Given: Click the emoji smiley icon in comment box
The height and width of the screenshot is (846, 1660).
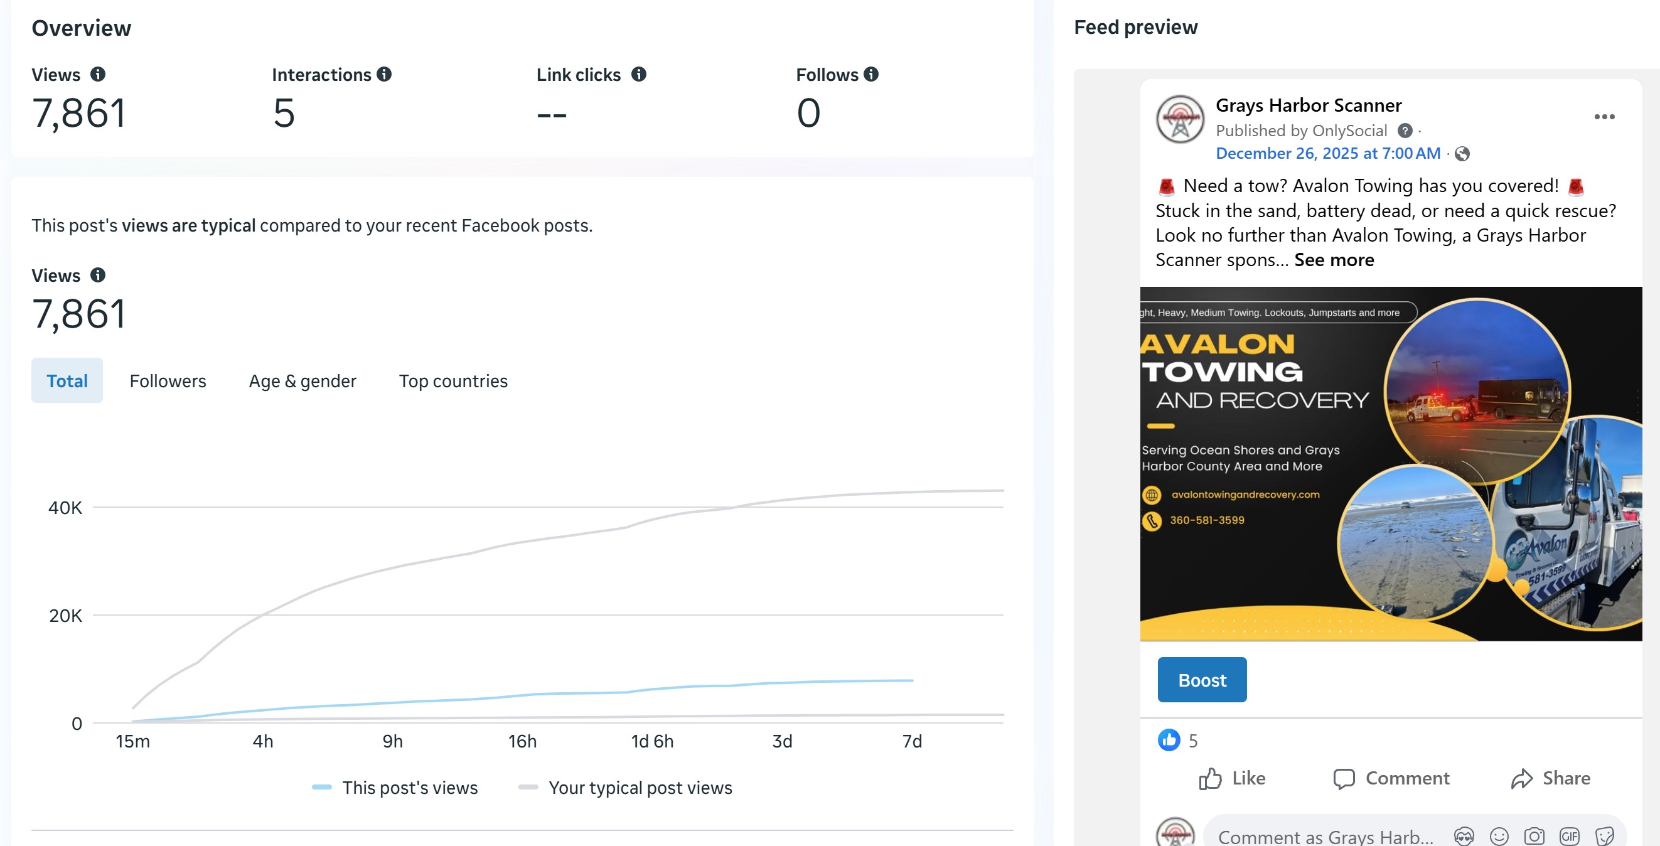Looking at the screenshot, I should 1499,837.
